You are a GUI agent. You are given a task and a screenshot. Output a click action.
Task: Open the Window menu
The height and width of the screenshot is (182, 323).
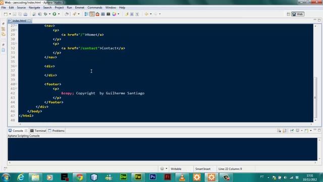pyautogui.click(x=111, y=8)
